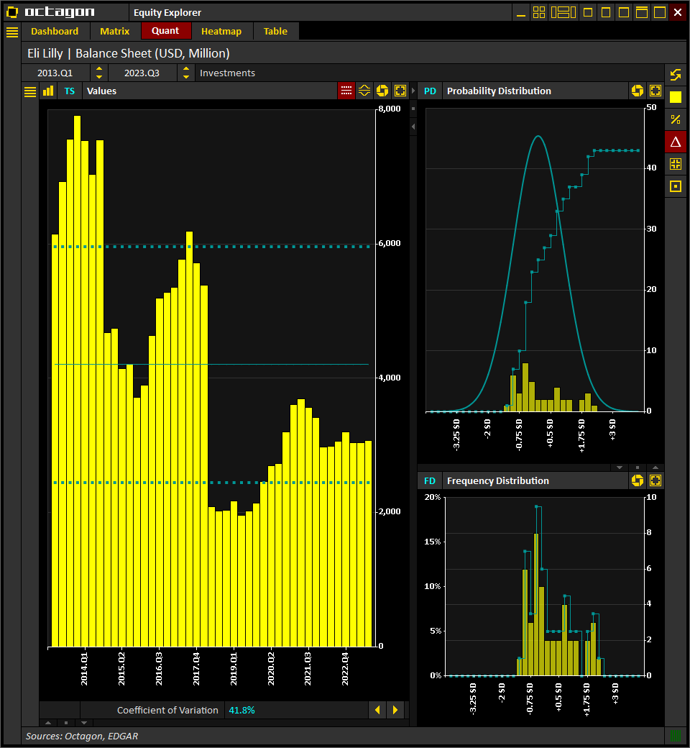Click the down arrow above Frequency Distribution
Viewport: 690px width, 748px height.
(620, 467)
